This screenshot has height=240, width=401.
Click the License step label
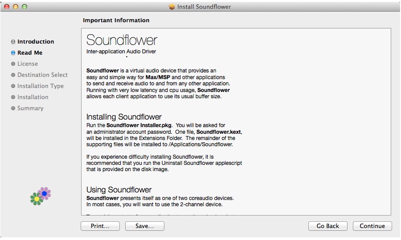pos(28,64)
